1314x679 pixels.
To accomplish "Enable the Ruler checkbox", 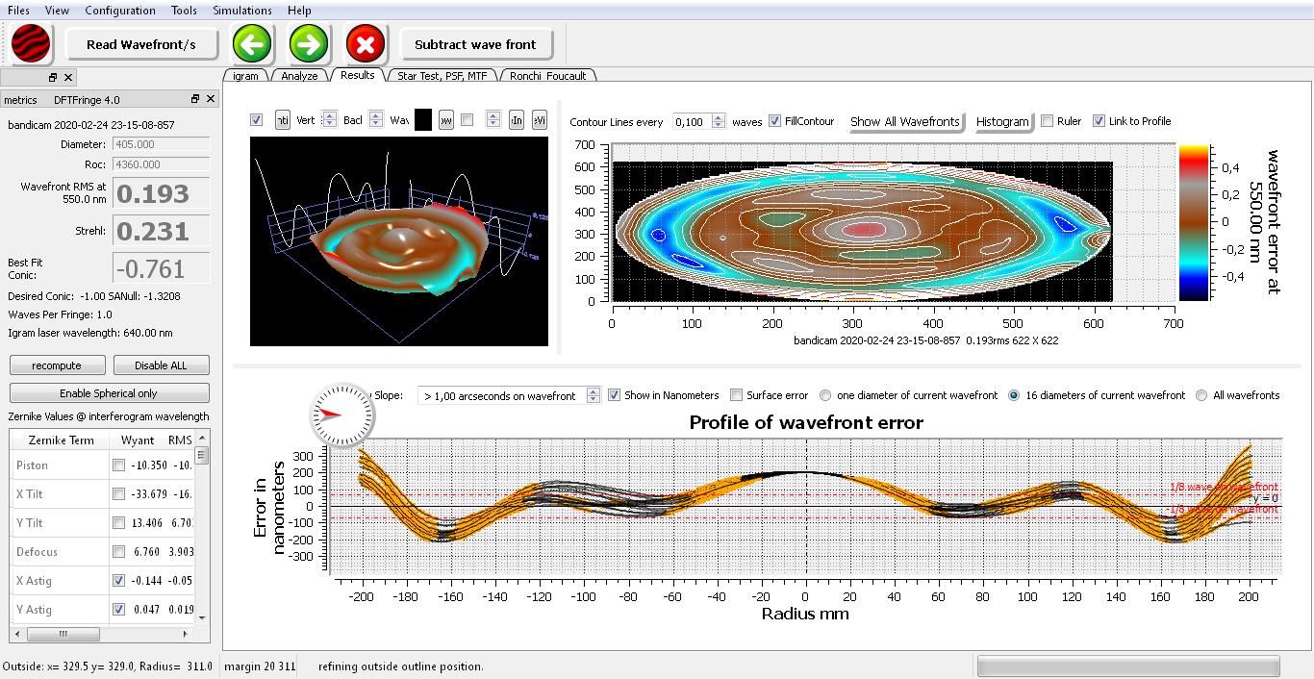I will [x=1048, y=121].
